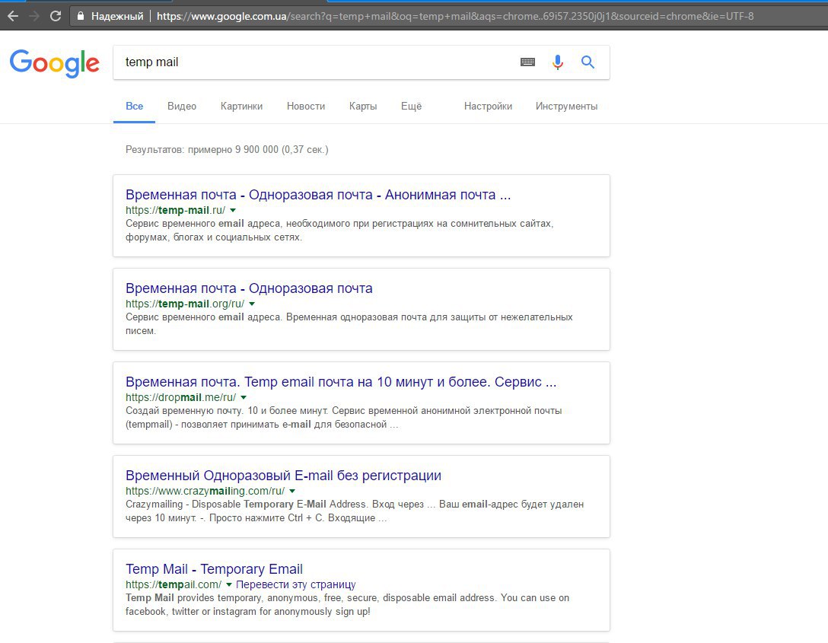Open Инструменты search tools
This screenshot has height=643, width=828.
coord(567,106)
